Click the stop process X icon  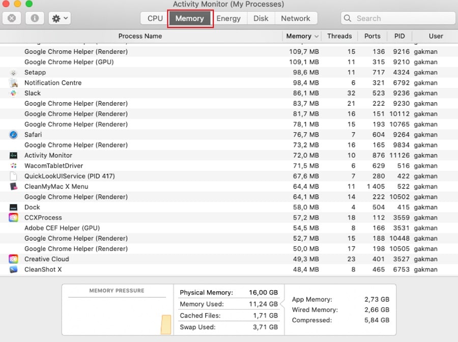tap(12, 18)
